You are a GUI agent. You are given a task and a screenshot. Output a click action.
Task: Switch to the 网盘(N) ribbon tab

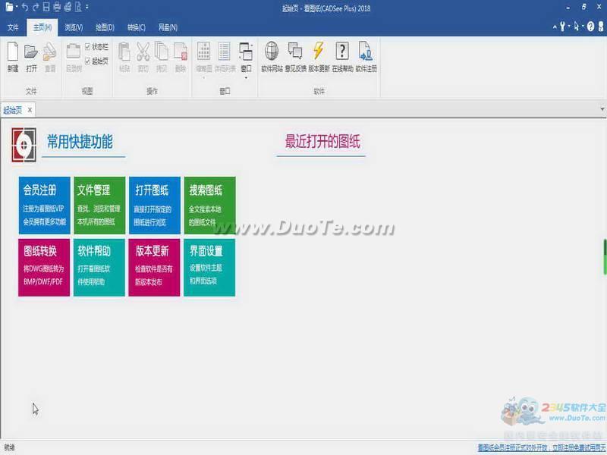point(168,27)
